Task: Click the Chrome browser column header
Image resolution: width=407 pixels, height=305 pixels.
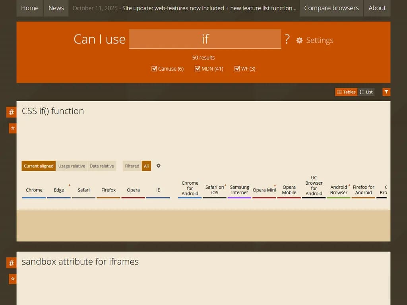Action: [34, 190]
